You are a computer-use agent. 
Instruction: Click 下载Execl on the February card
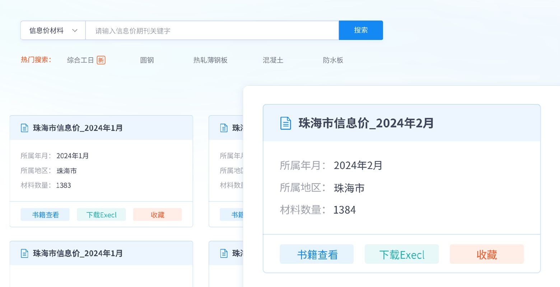click(401, 254)
